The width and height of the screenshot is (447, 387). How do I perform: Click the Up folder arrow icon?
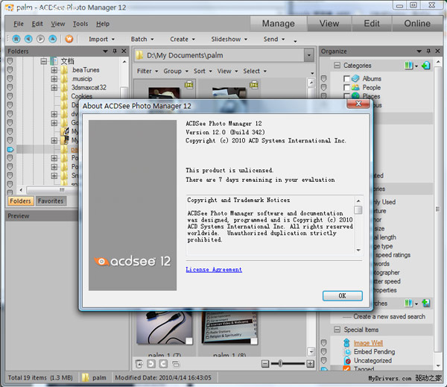point(52,39)
